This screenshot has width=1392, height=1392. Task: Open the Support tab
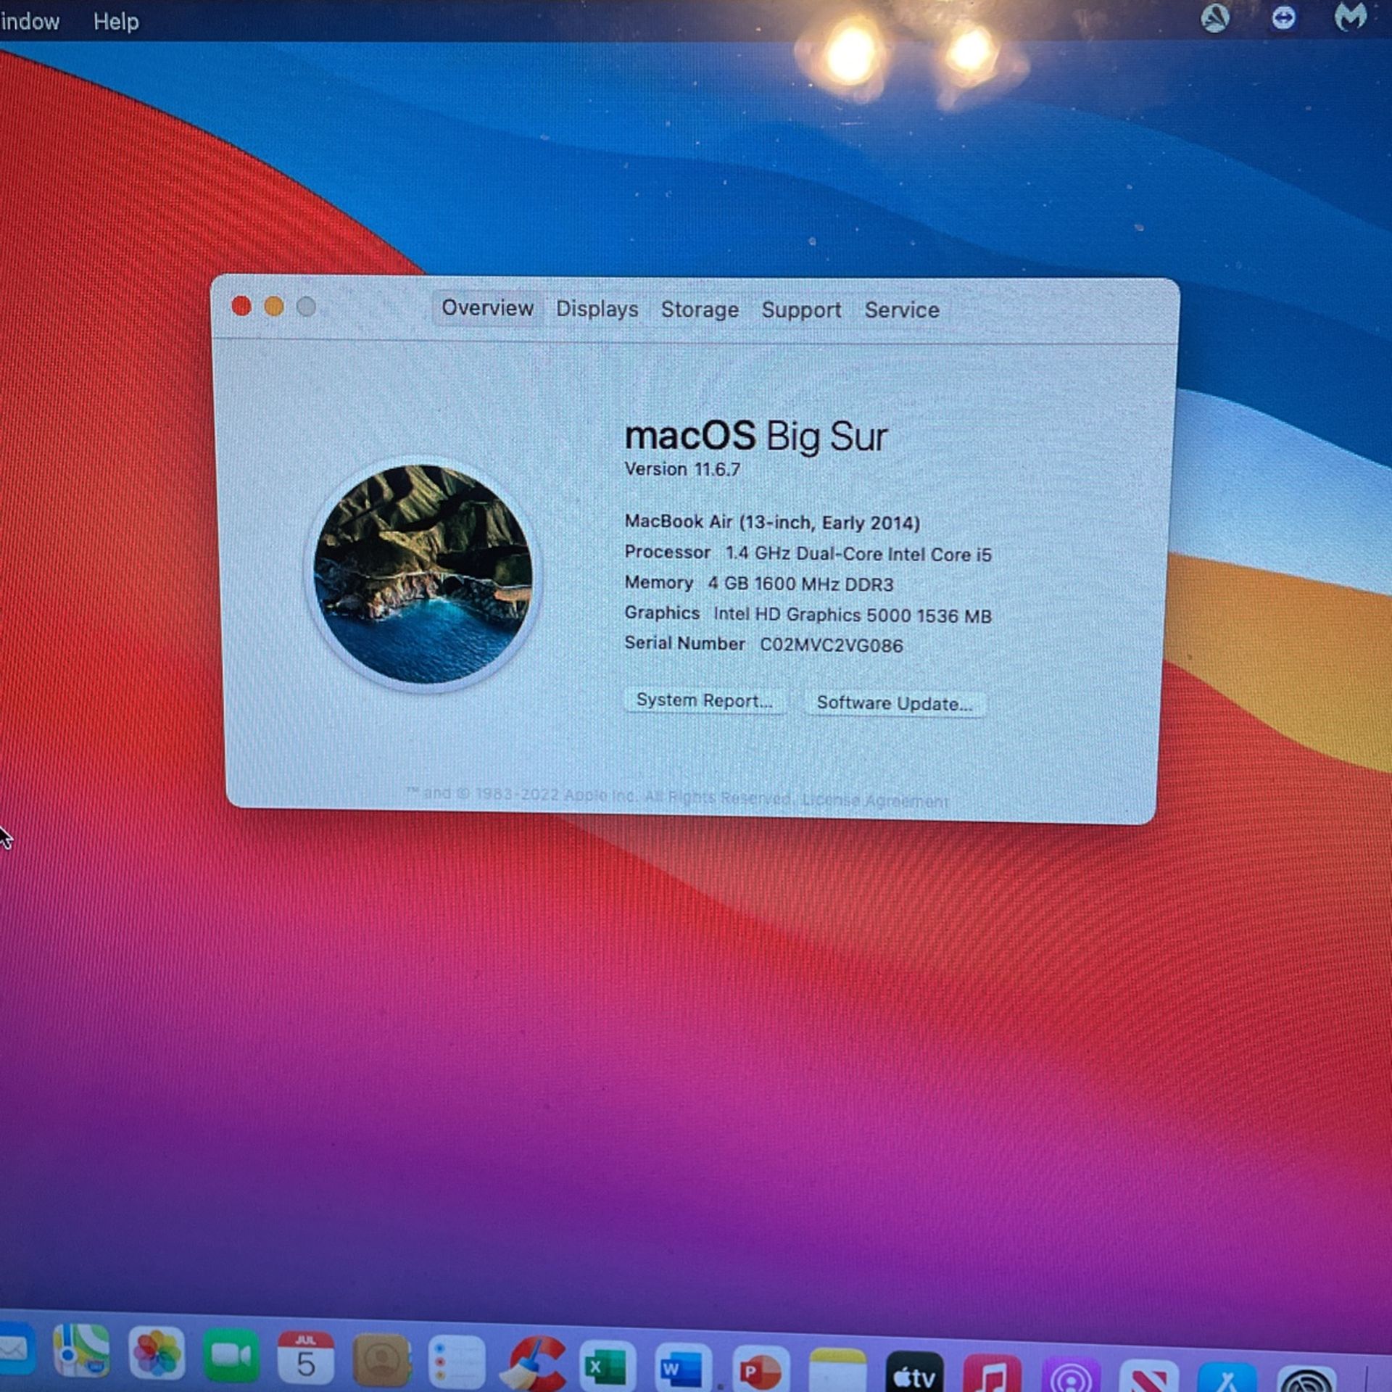click(x=801, y=310)
